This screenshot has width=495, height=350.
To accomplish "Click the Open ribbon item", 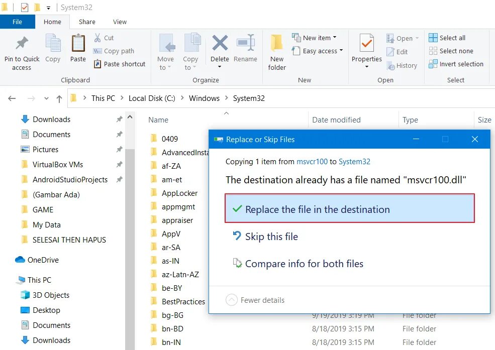I will [x=403, y=38].
